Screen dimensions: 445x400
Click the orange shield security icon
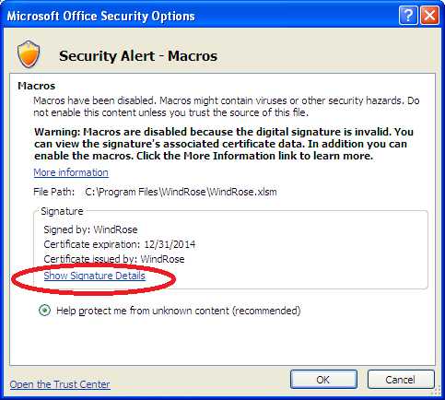[29, 54]
